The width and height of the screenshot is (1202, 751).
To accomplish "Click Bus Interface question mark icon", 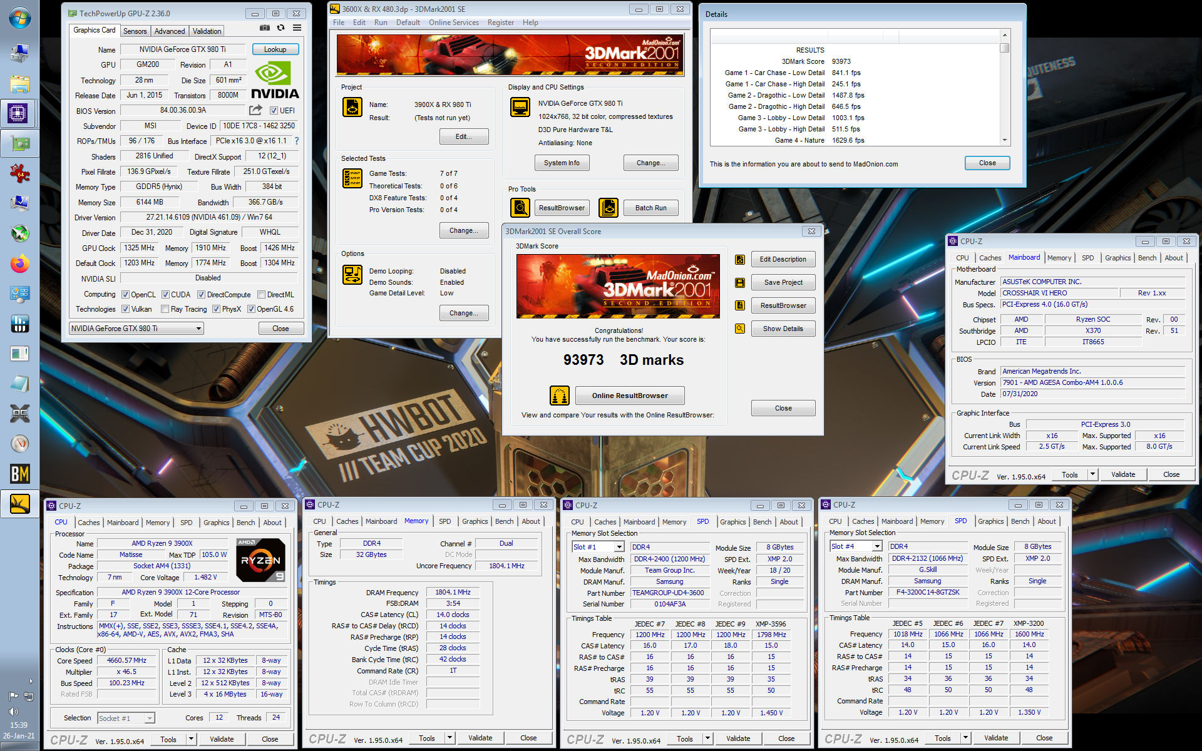I will pos(297,141).
